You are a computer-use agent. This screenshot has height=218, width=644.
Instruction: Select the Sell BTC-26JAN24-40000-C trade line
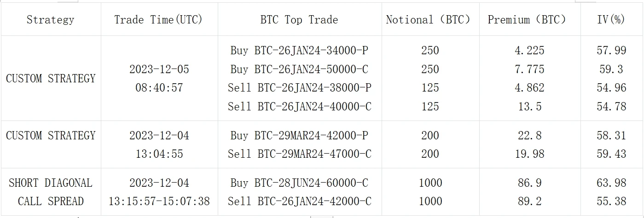(299, 106)
